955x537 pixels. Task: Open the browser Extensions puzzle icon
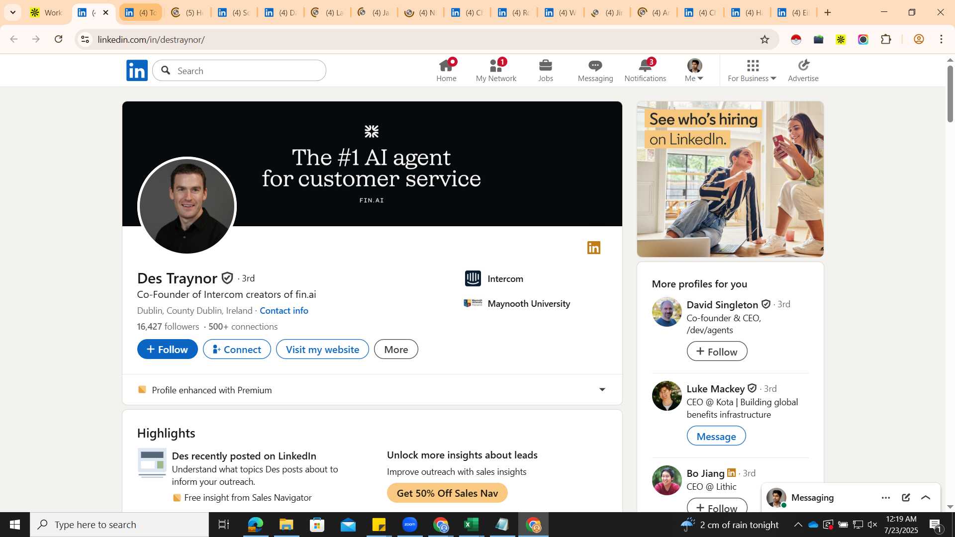(x=886, y=39)
